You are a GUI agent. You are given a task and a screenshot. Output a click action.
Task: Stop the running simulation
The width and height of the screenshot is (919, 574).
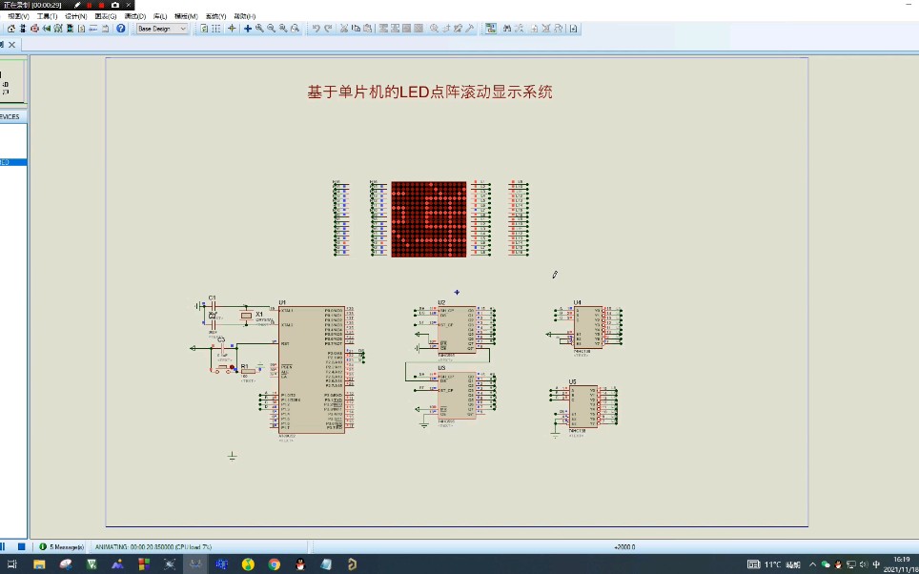click(x=22, y=547)
